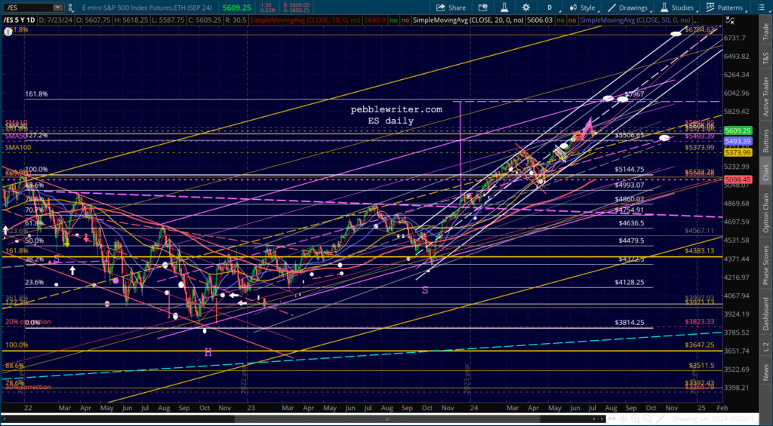Open the Style candlestick icon menu
773x426 pixels.
click(x=573, y=8)
